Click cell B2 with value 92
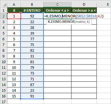The height and width of the screenshot is (104, 111). pos(32,16)
